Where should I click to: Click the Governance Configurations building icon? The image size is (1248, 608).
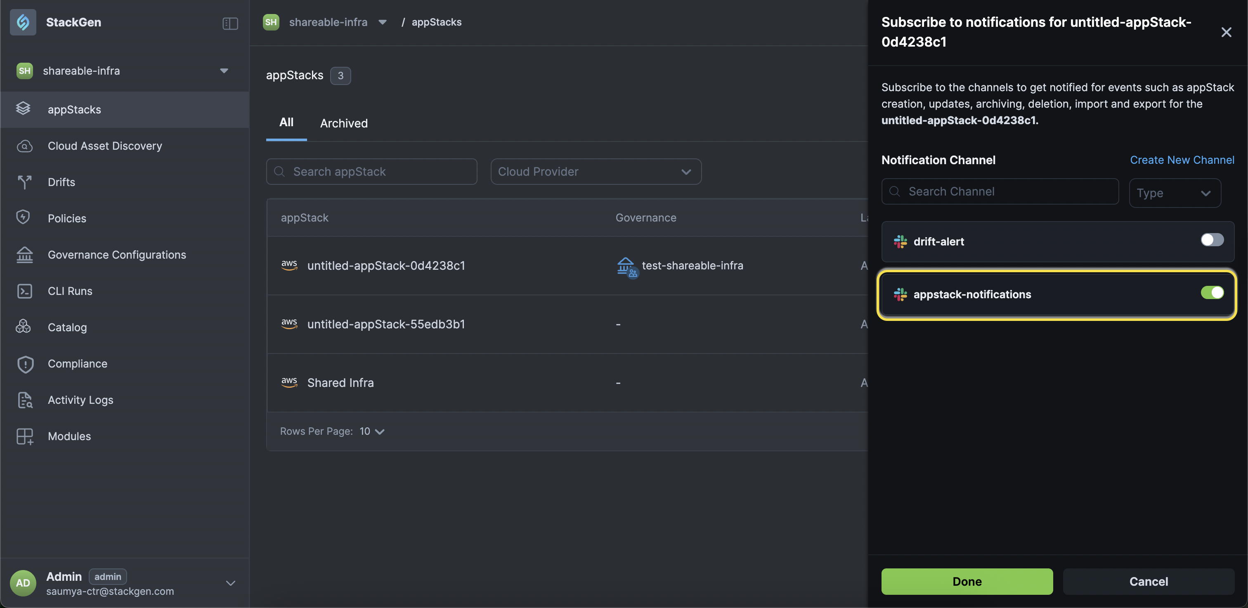[25, 255]
